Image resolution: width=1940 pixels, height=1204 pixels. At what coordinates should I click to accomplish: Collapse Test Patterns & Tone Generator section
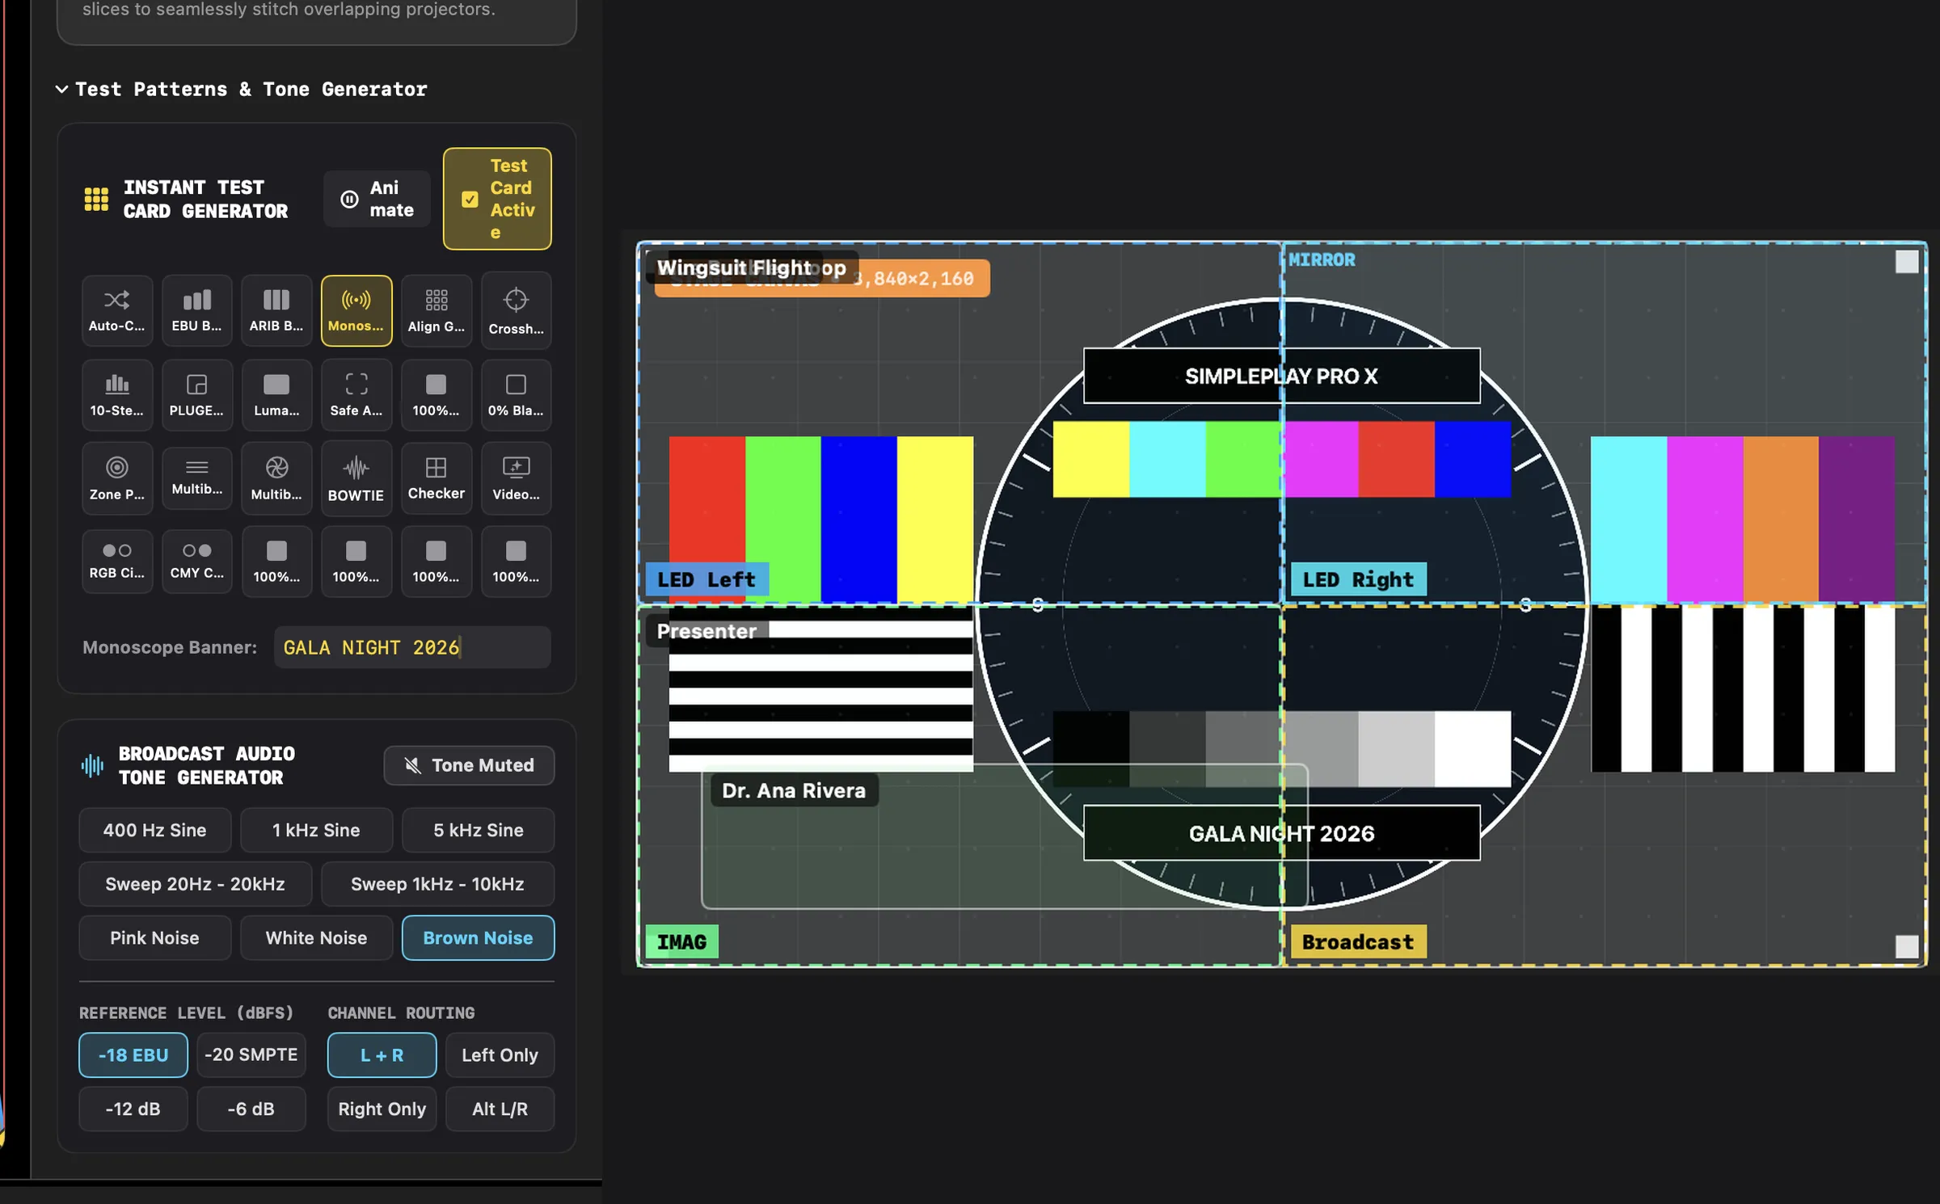pos(242,90)
